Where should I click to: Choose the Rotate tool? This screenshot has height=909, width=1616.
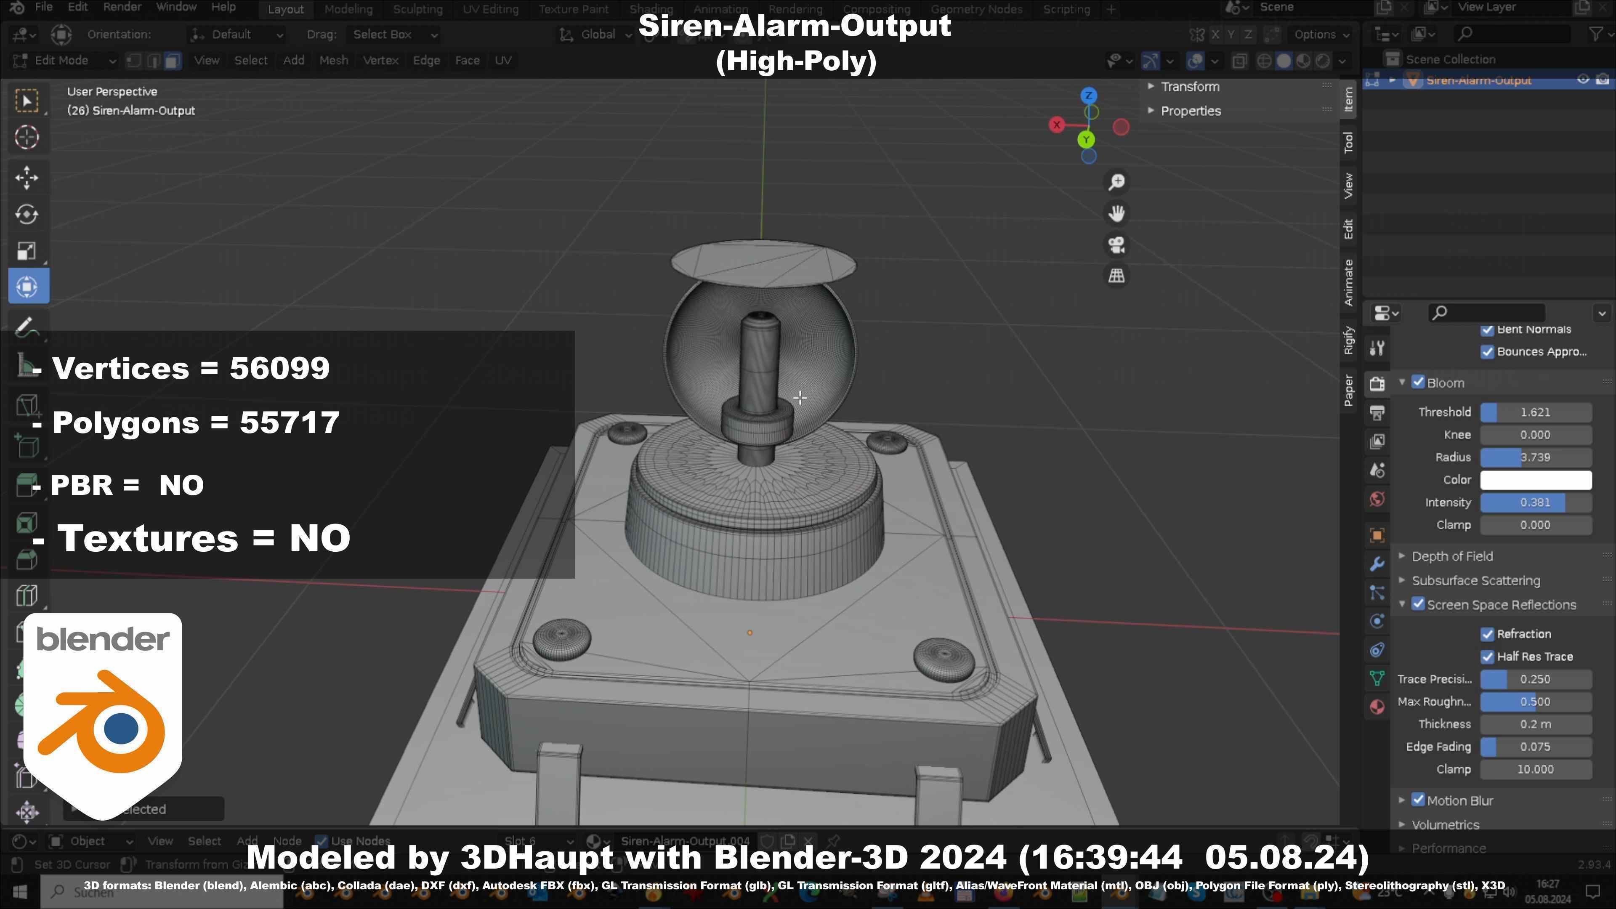click(27, 215)
